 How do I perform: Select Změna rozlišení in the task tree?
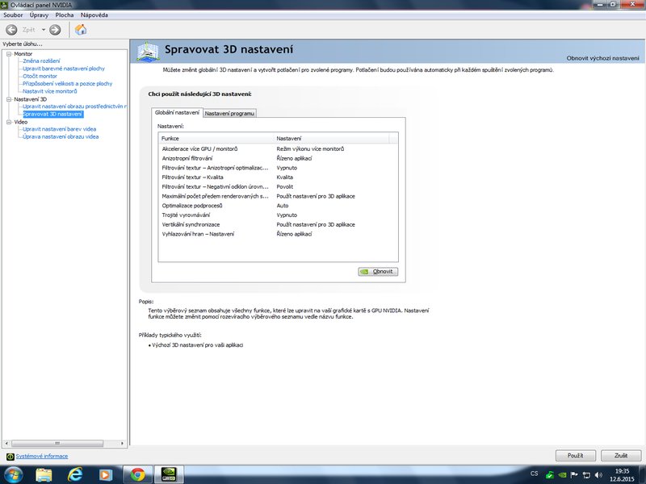(x=40, y=61)
